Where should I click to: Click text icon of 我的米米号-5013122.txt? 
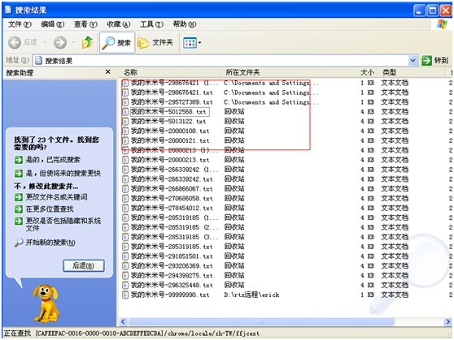[125, 122]
